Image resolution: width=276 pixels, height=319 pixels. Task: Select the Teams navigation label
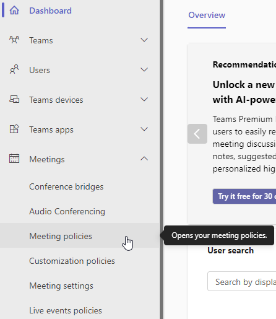tap(41, 40)
